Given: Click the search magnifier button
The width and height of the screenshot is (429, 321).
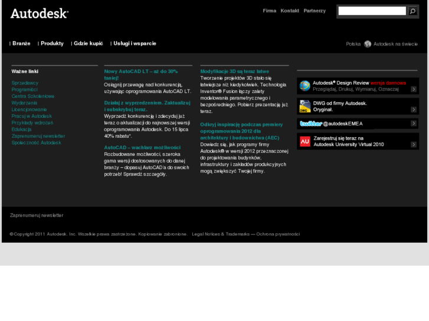Looking at the screenshot, I should pos(412,11).
